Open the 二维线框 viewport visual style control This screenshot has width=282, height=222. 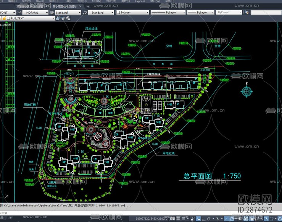click(x=6, y=25)
